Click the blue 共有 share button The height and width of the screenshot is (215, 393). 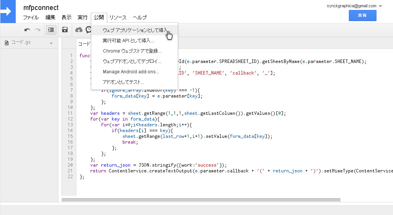point(362,15)
